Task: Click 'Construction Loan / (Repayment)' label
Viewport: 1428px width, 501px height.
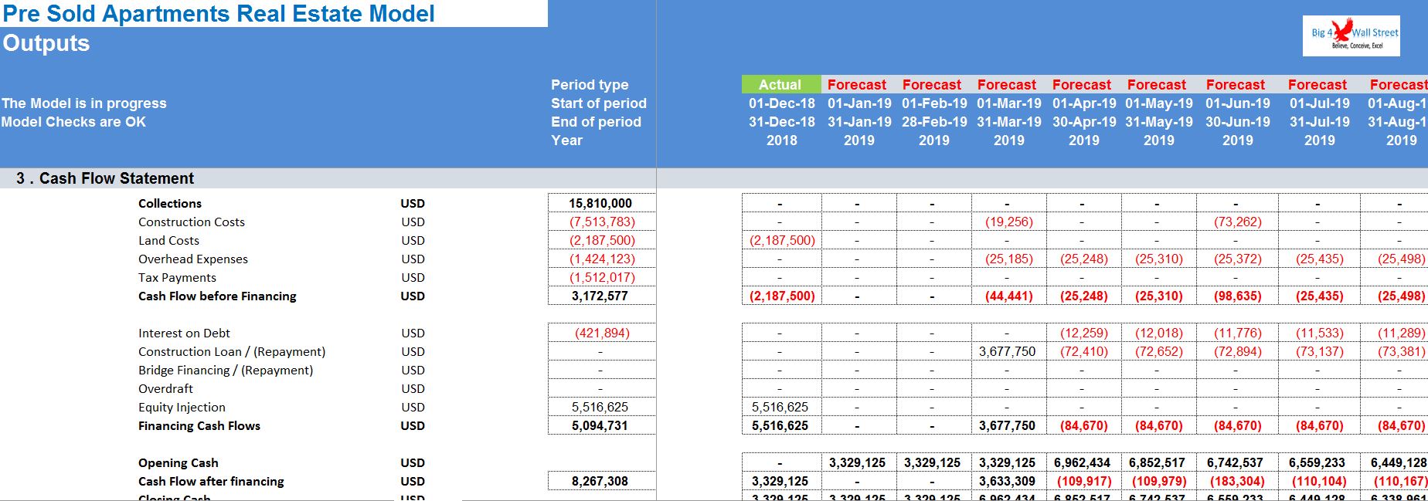Action: (232, 351)
